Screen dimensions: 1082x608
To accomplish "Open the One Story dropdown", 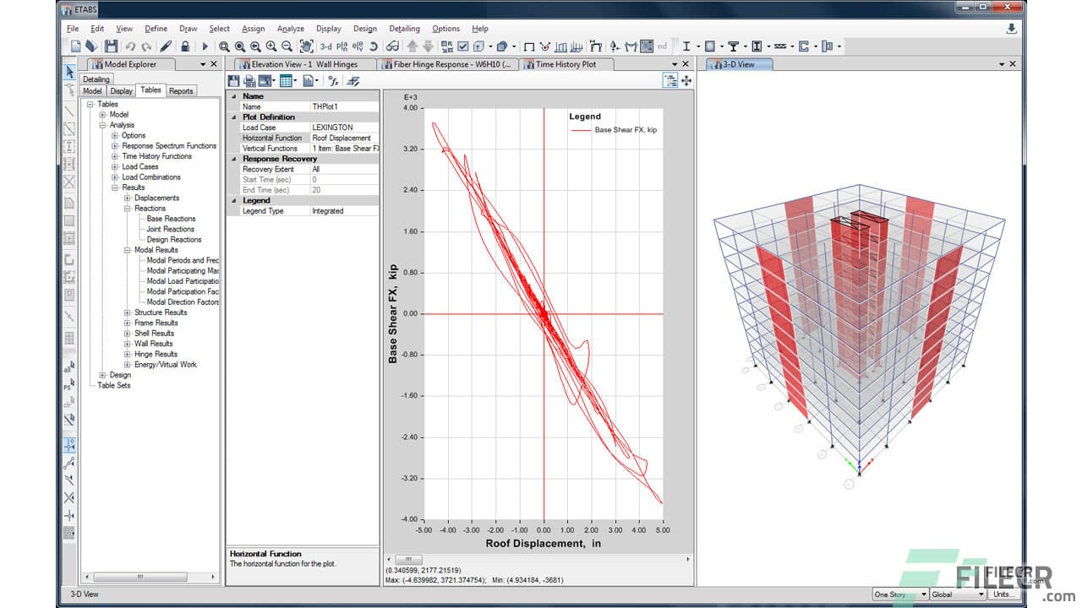I will 899,594.
